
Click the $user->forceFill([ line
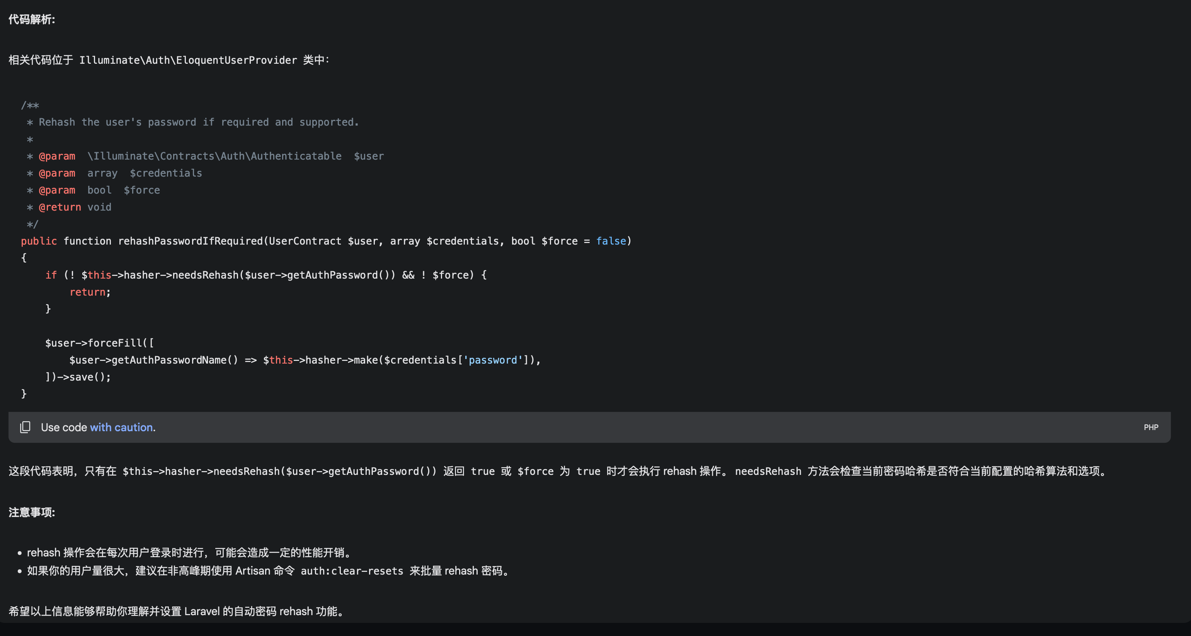point(99,343)
